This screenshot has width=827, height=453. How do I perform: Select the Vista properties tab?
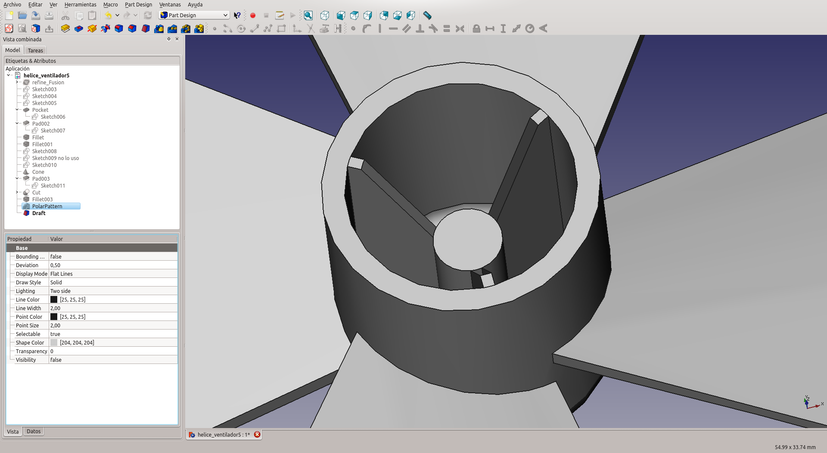(13, 431)
